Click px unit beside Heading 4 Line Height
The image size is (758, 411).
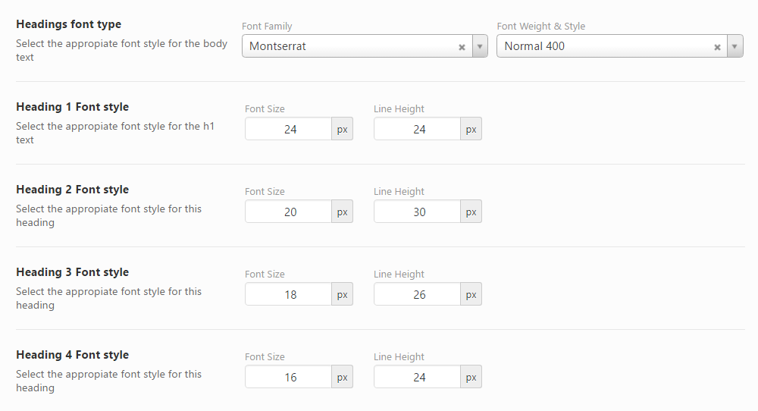point(471,377)
